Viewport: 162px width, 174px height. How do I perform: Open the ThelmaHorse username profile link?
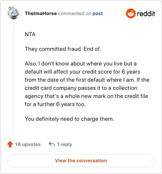41,13
